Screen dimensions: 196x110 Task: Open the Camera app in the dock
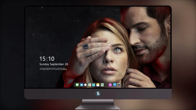click(x=119, y=85)
